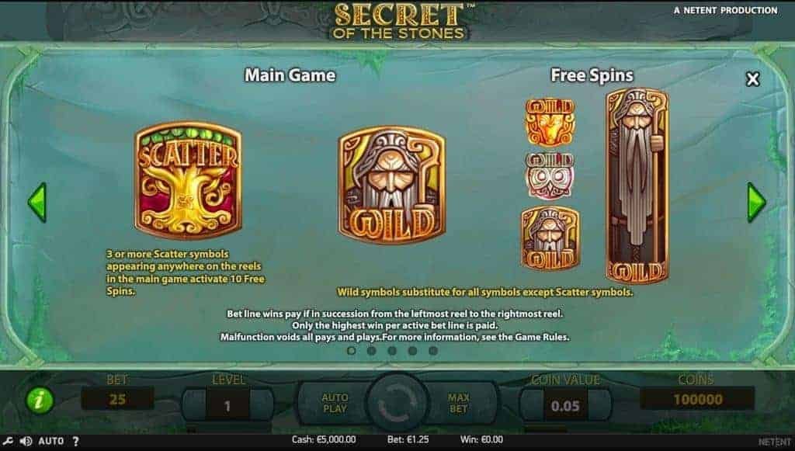Click the owl Wild symbol
Viewport: 795px width, 451px height.
pos(550,176)
